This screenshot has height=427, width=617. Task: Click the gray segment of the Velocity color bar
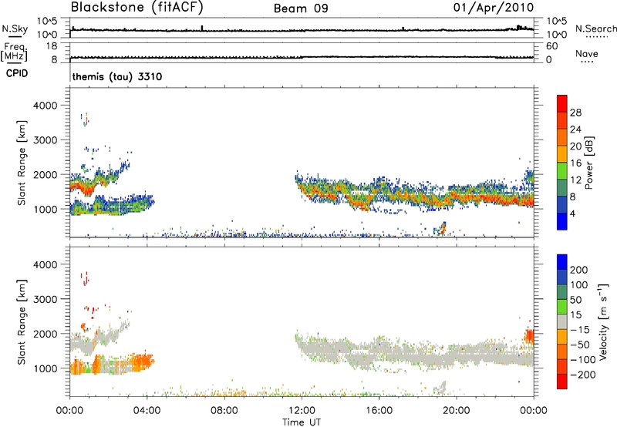[x=562, y=321]
